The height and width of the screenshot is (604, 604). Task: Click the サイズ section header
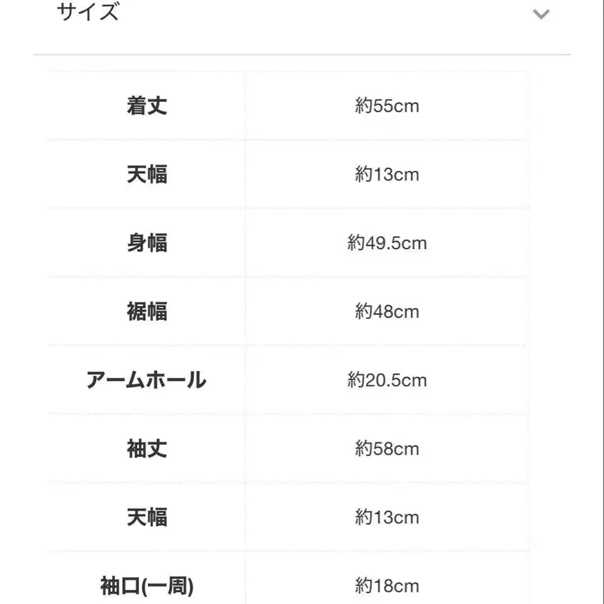click(x=87, y=12)
